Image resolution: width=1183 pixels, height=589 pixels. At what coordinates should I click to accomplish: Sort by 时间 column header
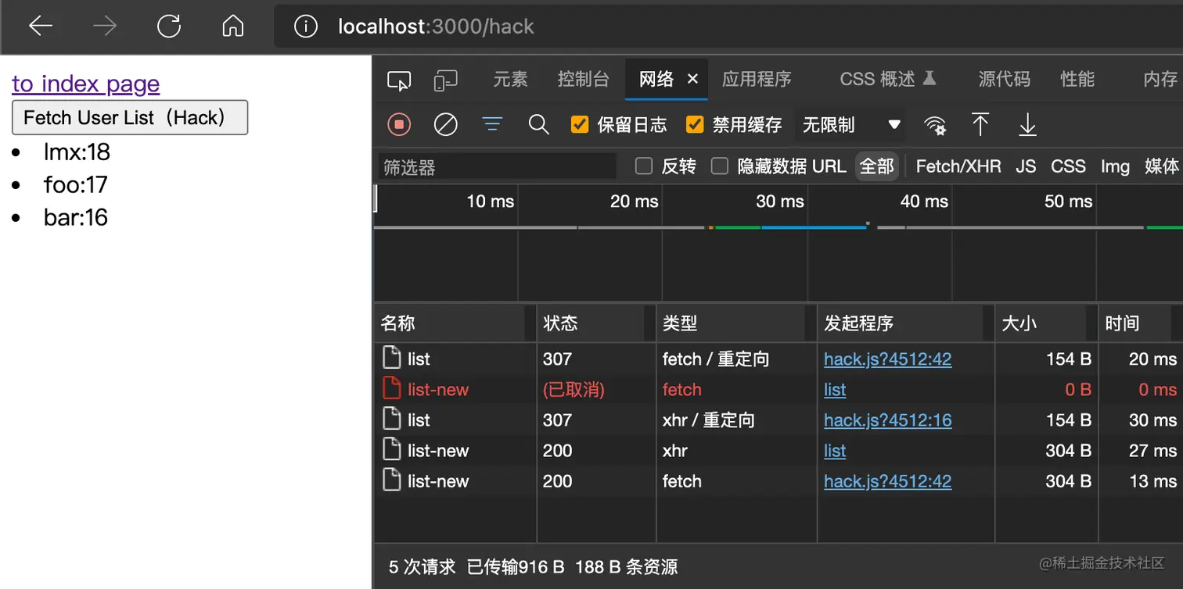coord(1141,323)
